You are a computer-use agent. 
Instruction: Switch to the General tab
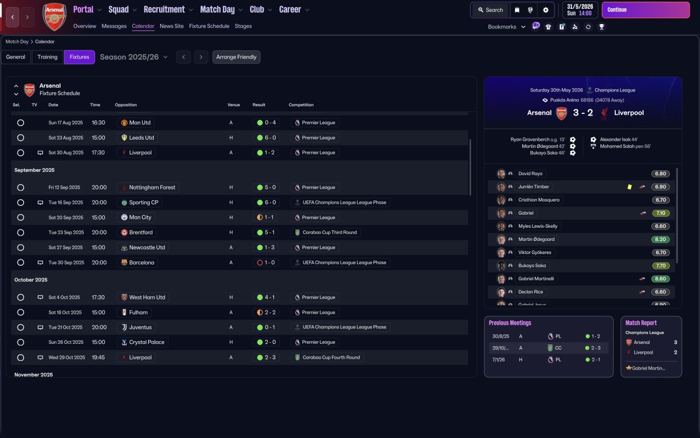tap(16, 57)
